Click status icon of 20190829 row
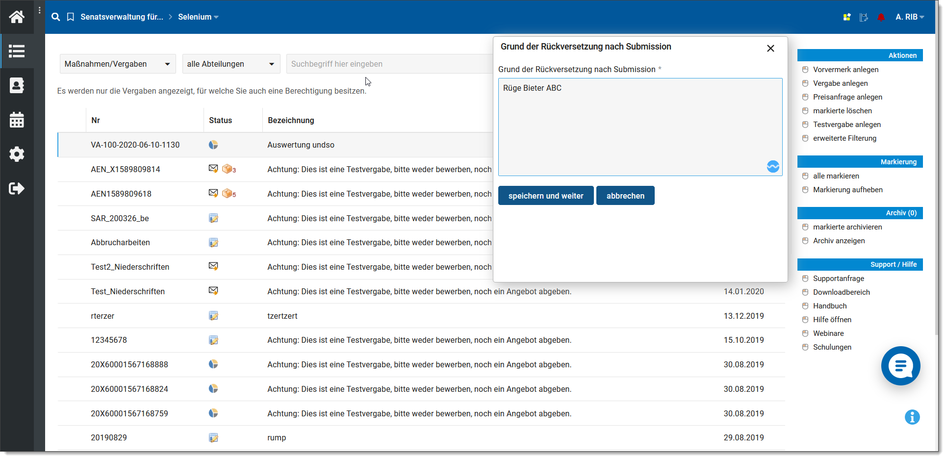Screen dimensions: 946x459 pos(213,438)
